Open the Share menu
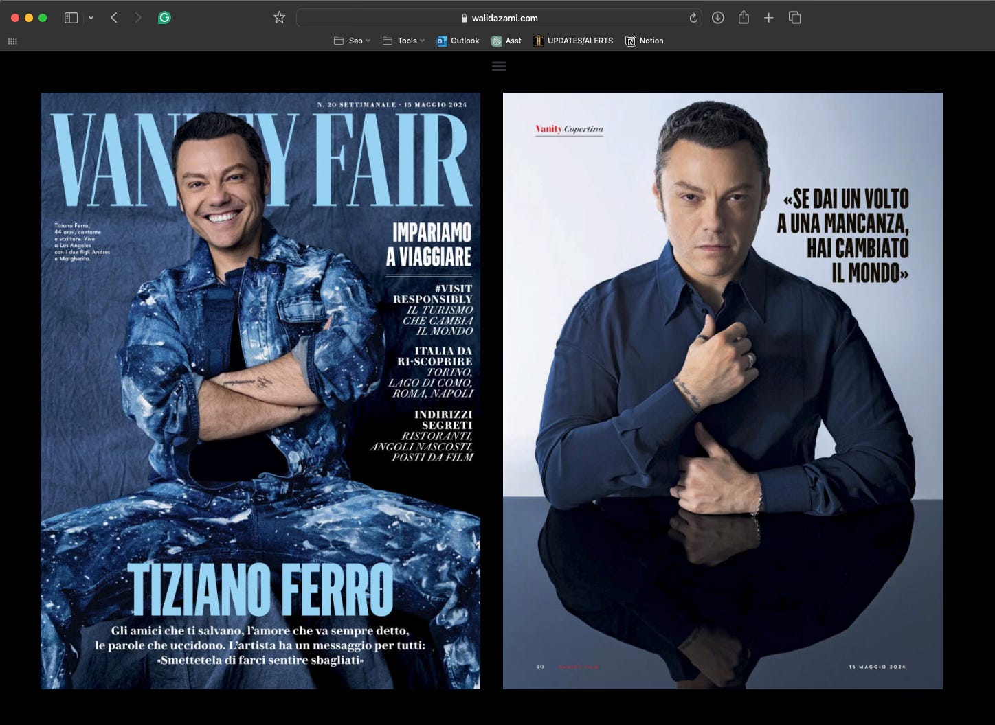Viewport: 995px width, 725px height. pyautogui.click(x=744, y=18)
